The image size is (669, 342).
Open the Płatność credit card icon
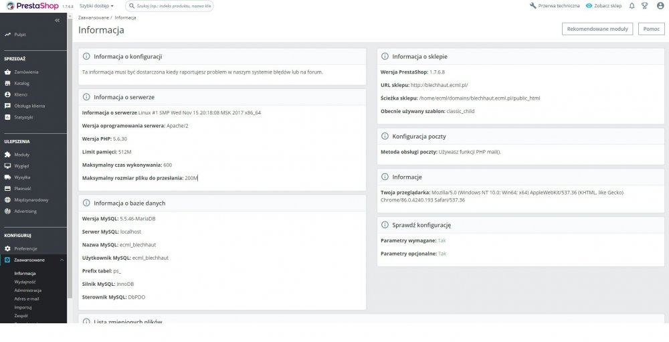(x=7, y=189)
